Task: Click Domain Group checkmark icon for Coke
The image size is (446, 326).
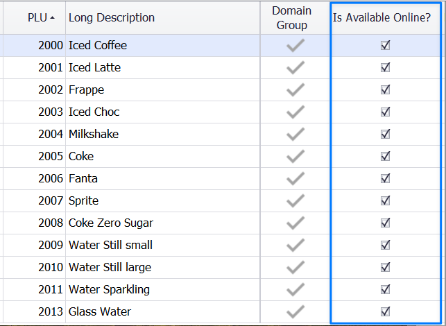Action: [295, 157]
